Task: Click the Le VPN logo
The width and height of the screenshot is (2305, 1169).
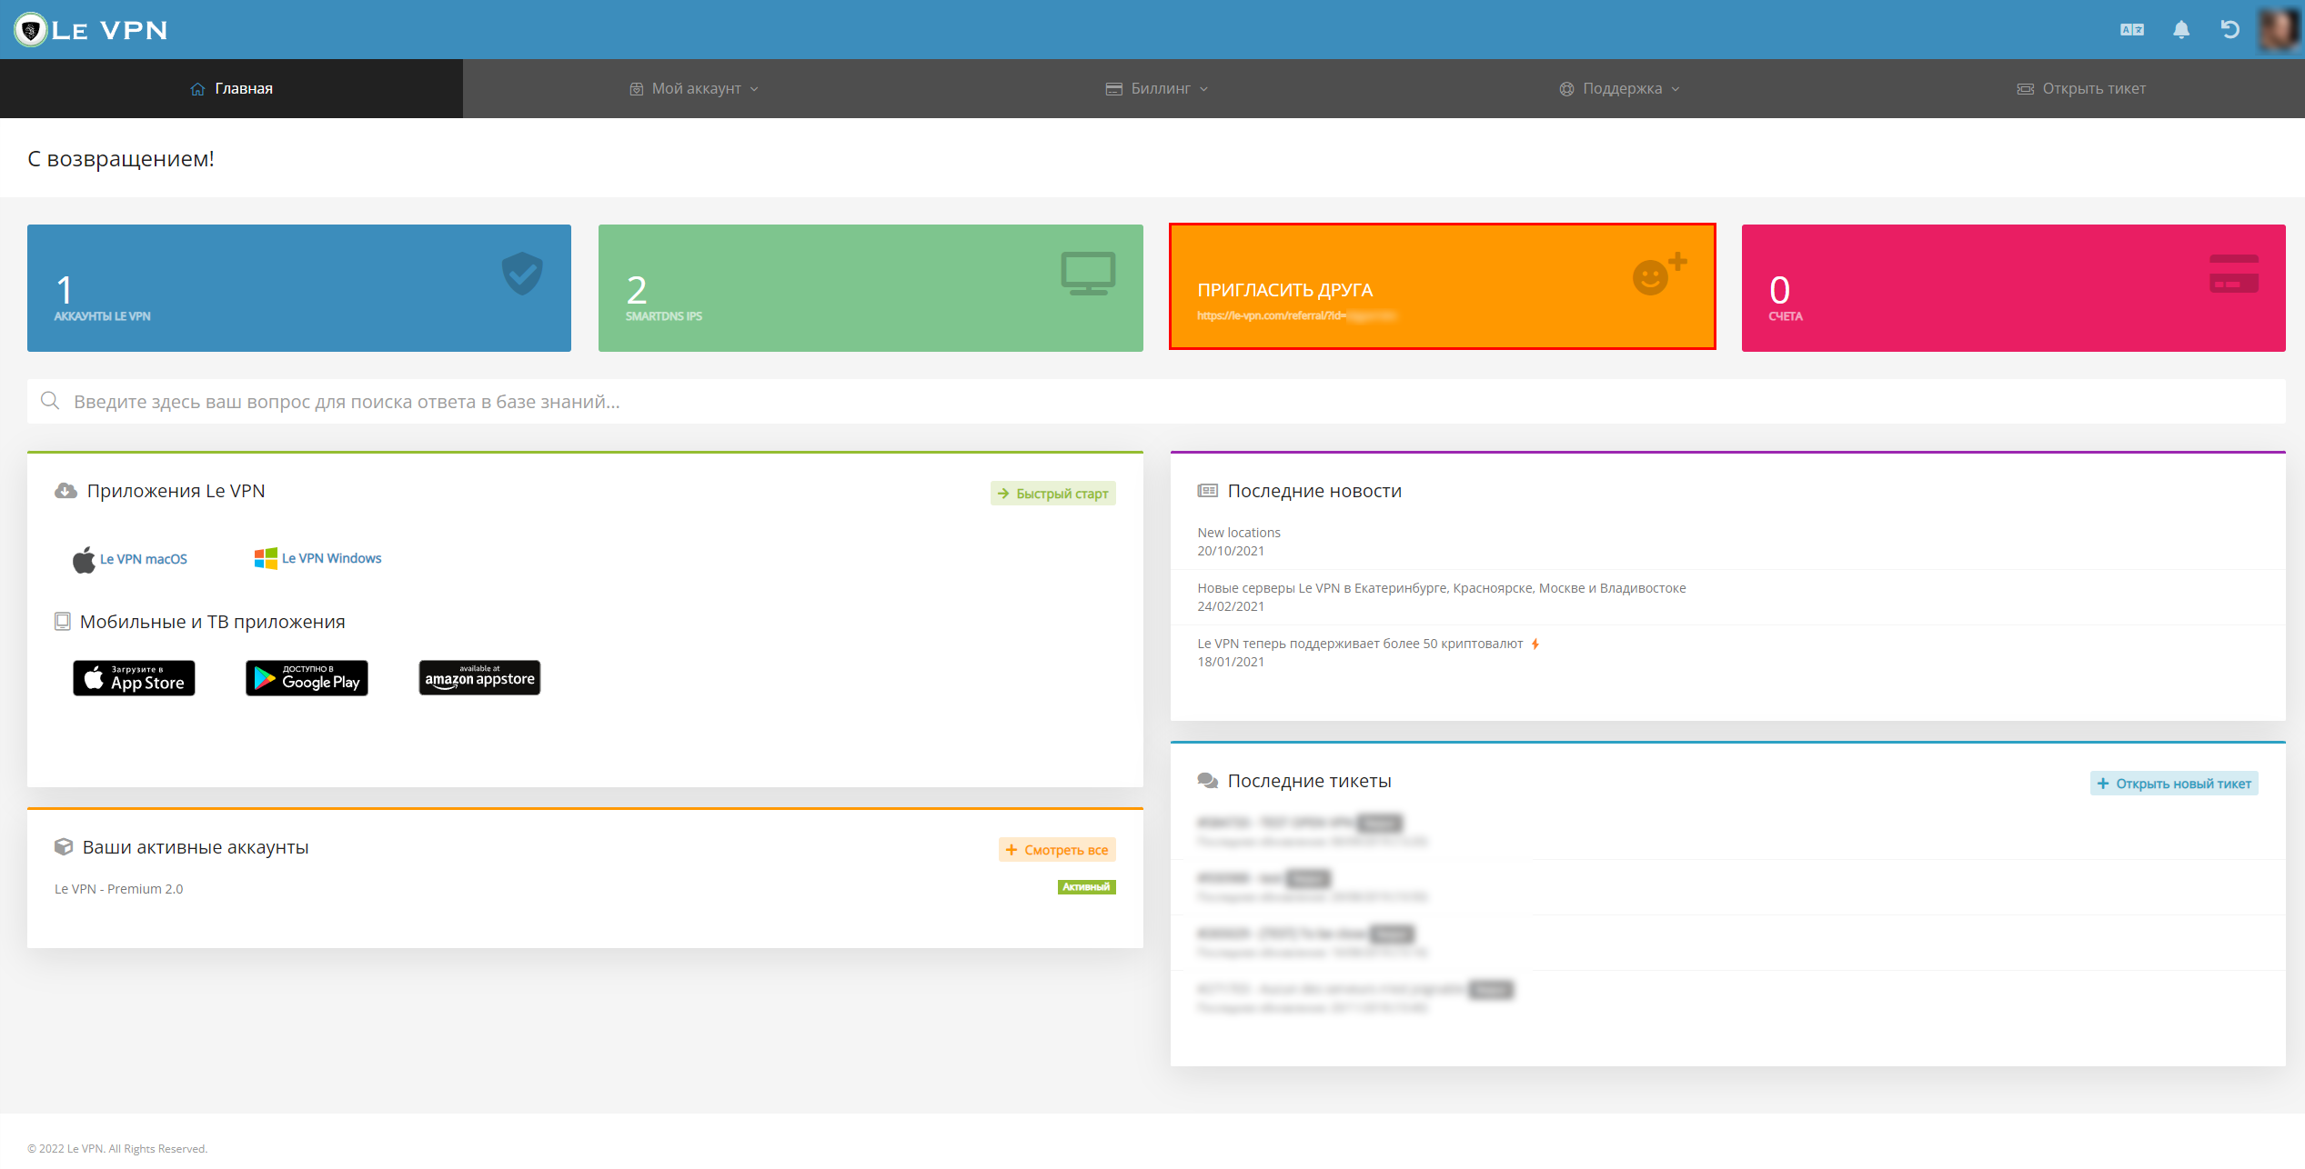Action: tap(92, 30)
